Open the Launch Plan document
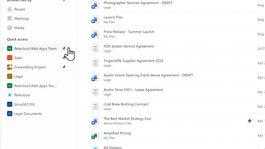Screen dimensions: 265x149 (113, 17)
